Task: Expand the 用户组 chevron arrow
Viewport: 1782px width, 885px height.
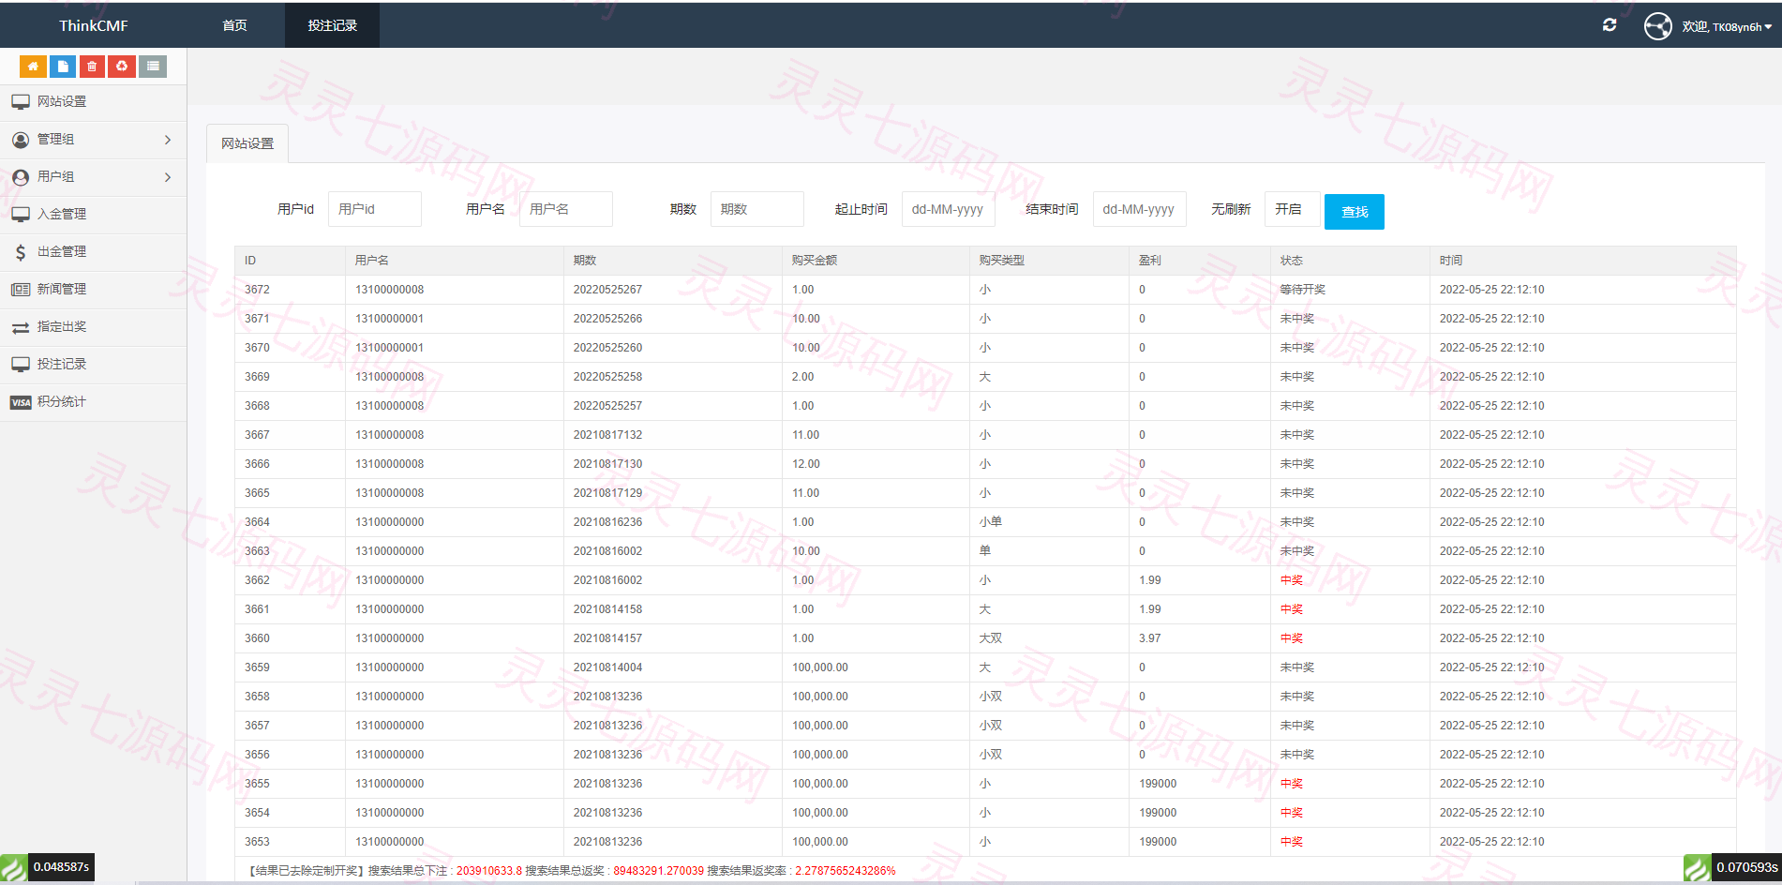Action: click(x=168, y=177)
